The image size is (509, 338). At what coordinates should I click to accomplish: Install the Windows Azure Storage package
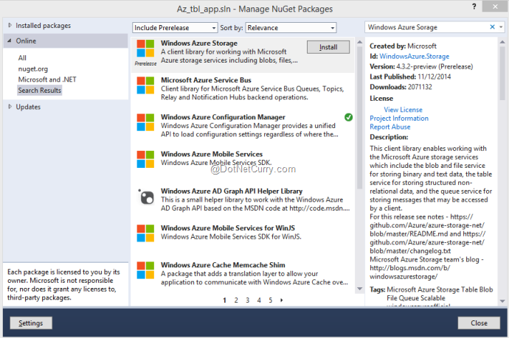(x=328, y=47)
